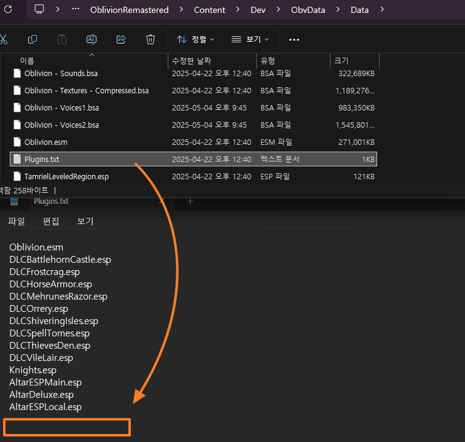Click the DLCFrostcrag.esp line
This screenshot has height=442, width=465.
pyautogui.click(x=44, y=272)
